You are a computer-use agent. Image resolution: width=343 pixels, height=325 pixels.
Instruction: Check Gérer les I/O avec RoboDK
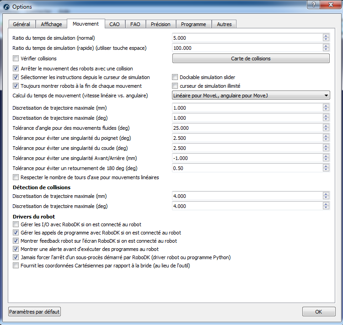16,224
